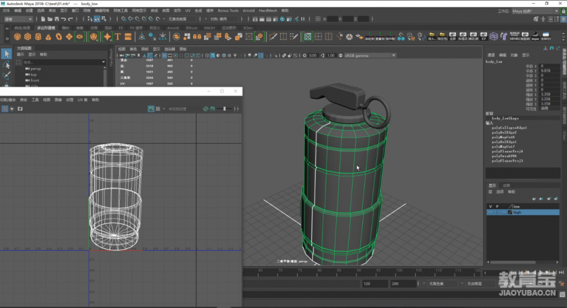Click the Bonus Tool SENBII shelf icon

coord(514,36)
